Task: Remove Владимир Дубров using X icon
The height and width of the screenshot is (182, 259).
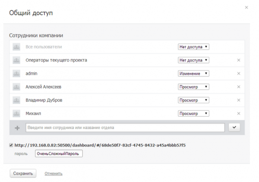Action: click(x=238, y=100)
